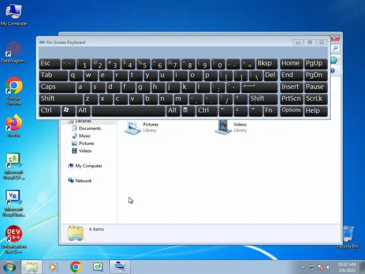Open File Explorer from the taskbar
The image size is (365, 274).
[x=32, y=267]
